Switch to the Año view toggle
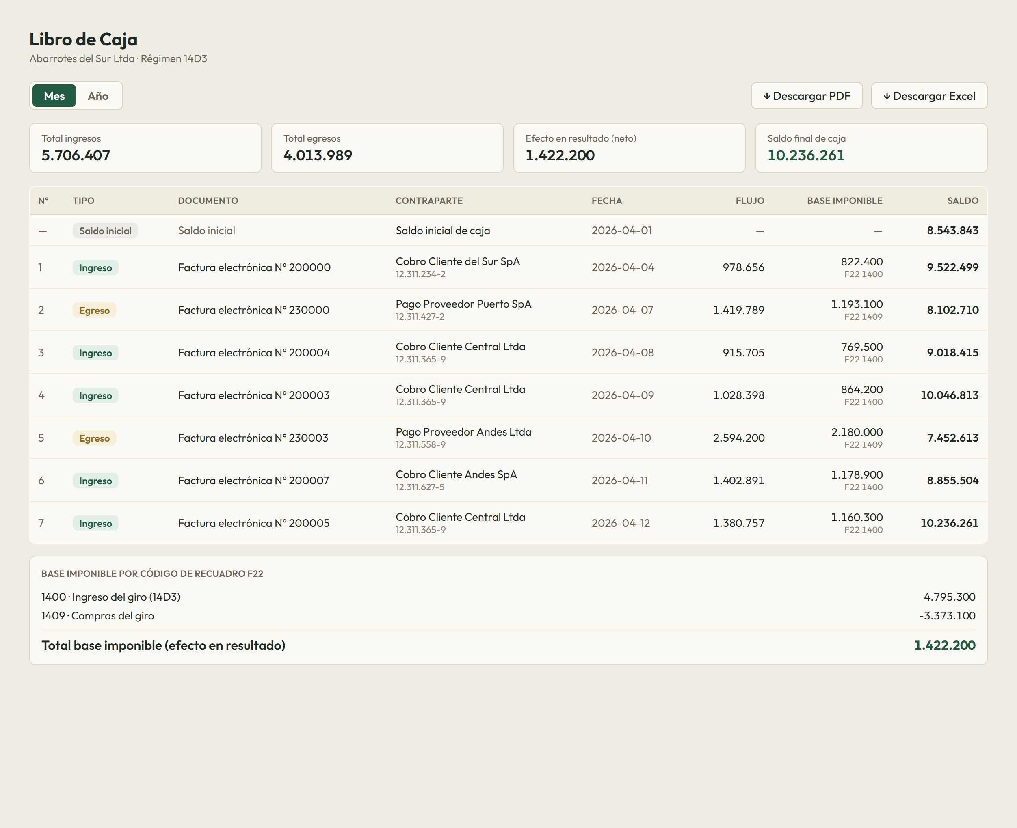Image resolution: width=1017 pixels, height=828 pixels. [x=98, y=96]
